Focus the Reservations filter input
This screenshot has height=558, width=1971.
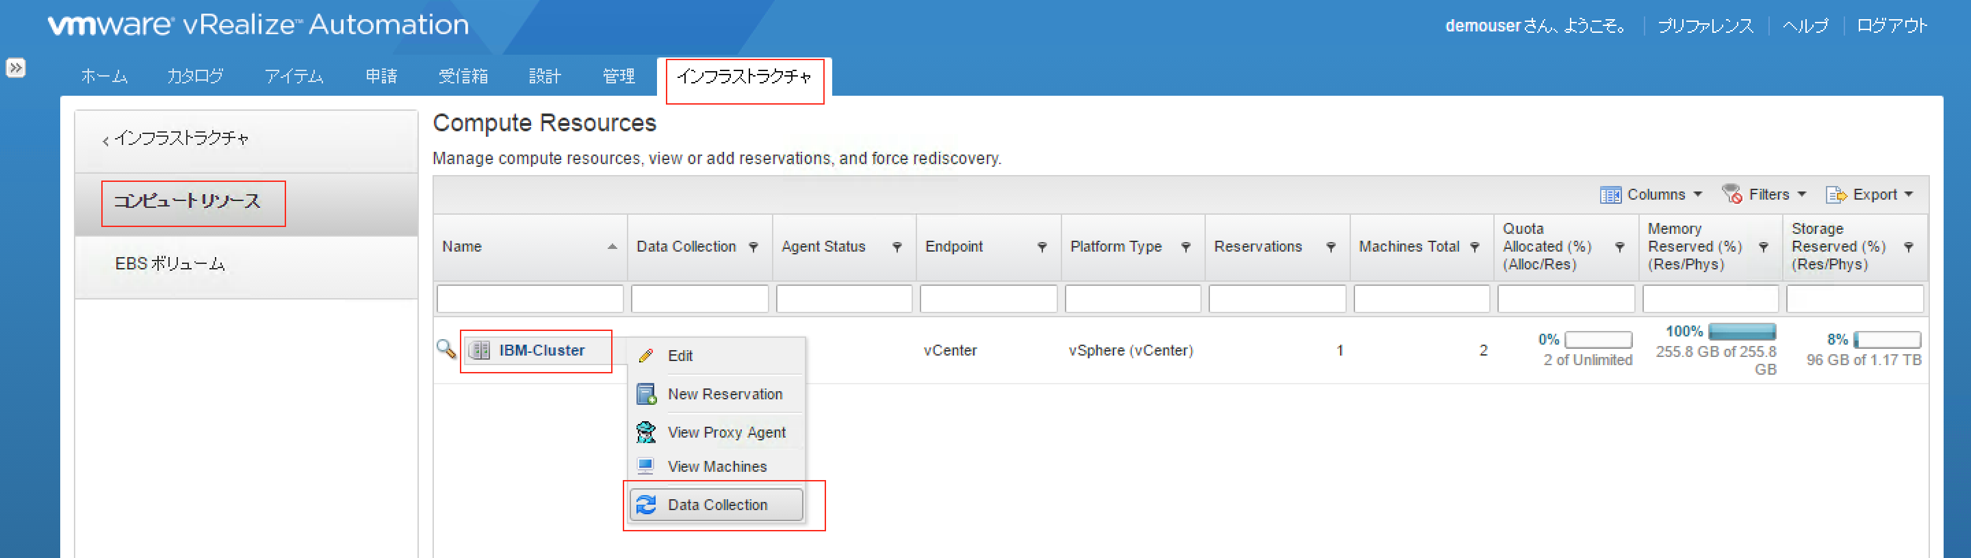1277,299
